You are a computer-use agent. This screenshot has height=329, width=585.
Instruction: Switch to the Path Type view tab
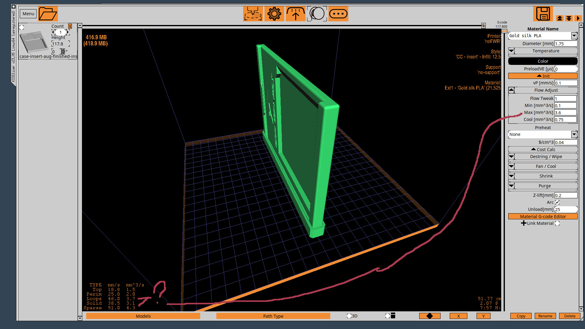pyautogui.click(x=273, y=316)
